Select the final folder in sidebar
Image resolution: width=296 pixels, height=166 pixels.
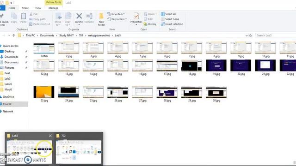point(7,73)
